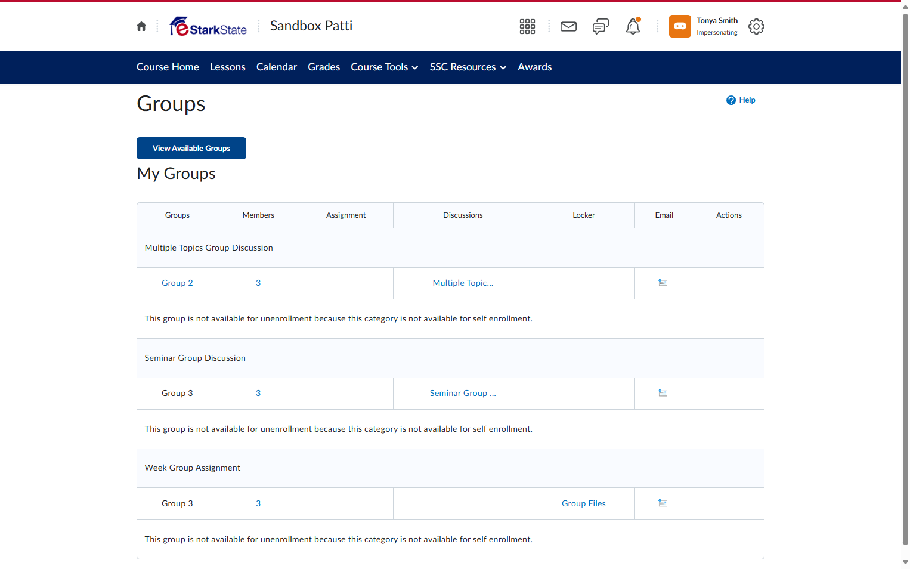Go to Course Home
This screenshot has height=569, width=910.
[x=168, y=67]
